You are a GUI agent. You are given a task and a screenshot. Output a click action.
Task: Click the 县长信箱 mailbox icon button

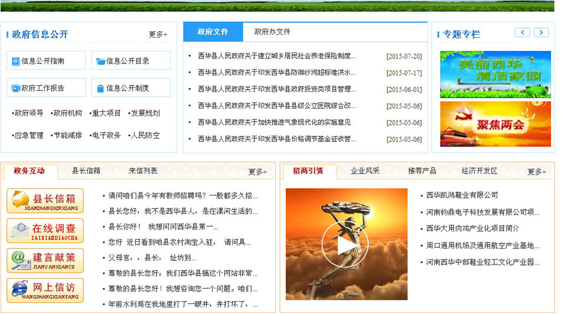coord(45,201)
